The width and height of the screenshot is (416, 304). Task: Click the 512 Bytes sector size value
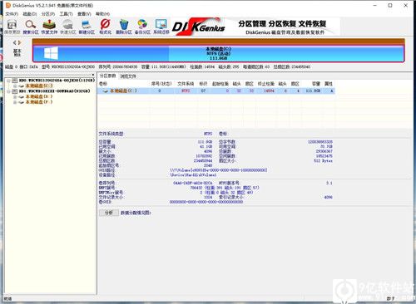click(x=323, y=161)
